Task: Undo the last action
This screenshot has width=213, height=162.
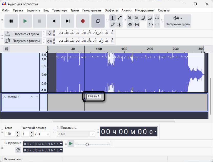Action: click(150, 25)
